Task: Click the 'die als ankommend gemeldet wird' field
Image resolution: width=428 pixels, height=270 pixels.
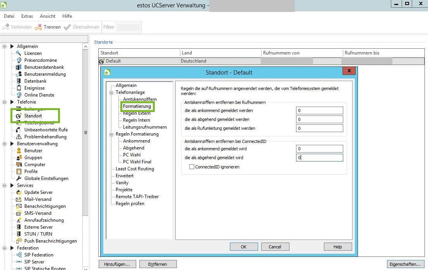Action: point(319,148)
